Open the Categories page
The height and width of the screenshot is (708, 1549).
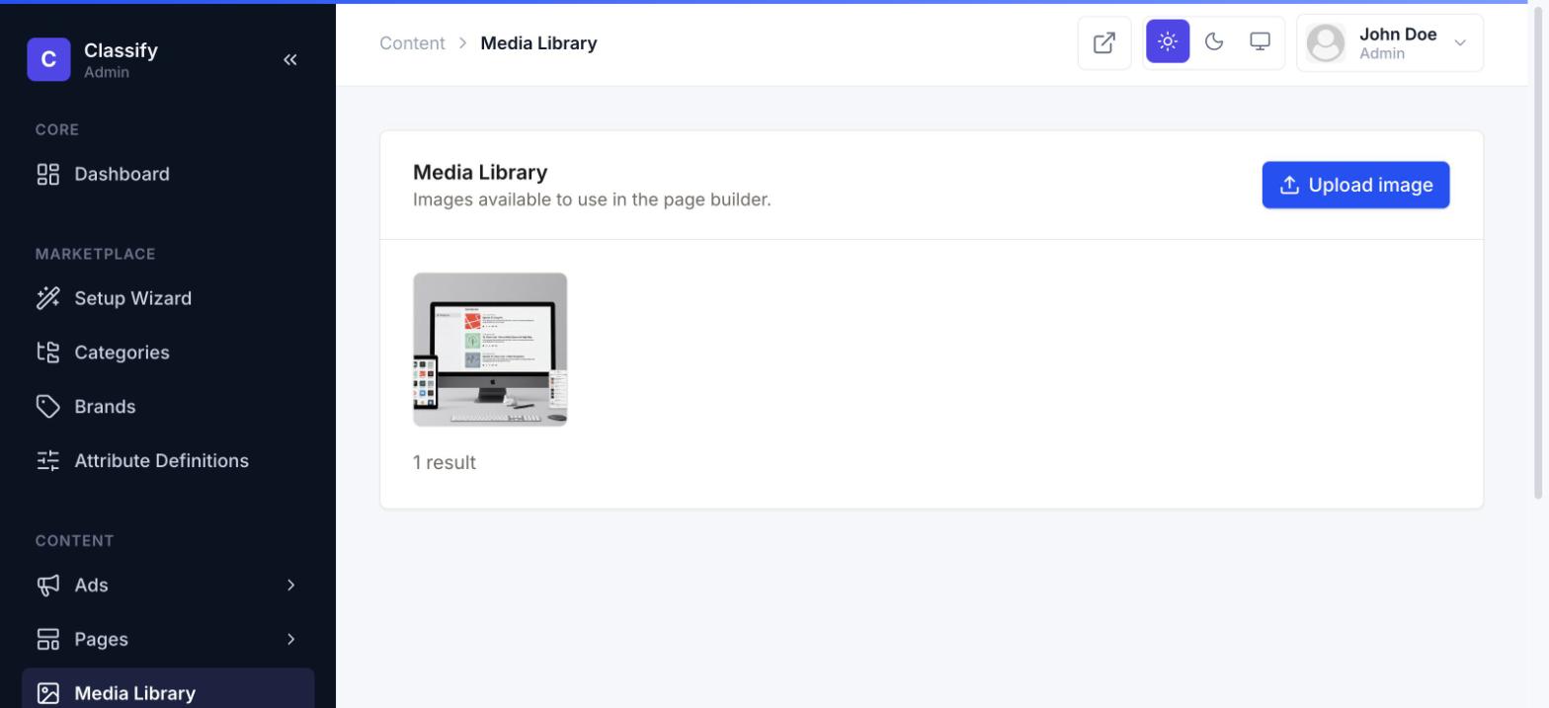tap(168, 353)
